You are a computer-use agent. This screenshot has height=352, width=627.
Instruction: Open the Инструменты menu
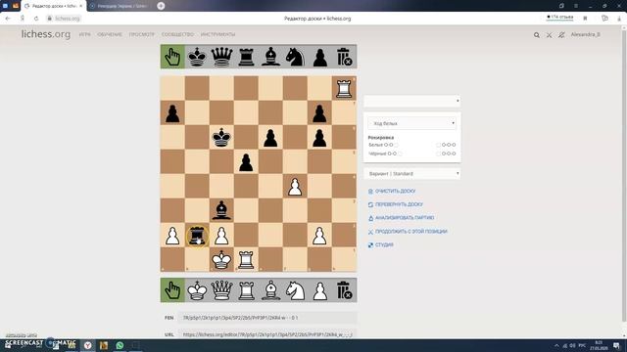tap(217, 35)
